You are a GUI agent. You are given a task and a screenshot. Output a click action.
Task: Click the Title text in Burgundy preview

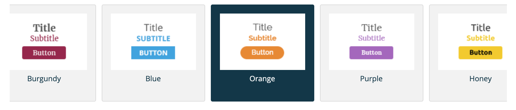44,28
